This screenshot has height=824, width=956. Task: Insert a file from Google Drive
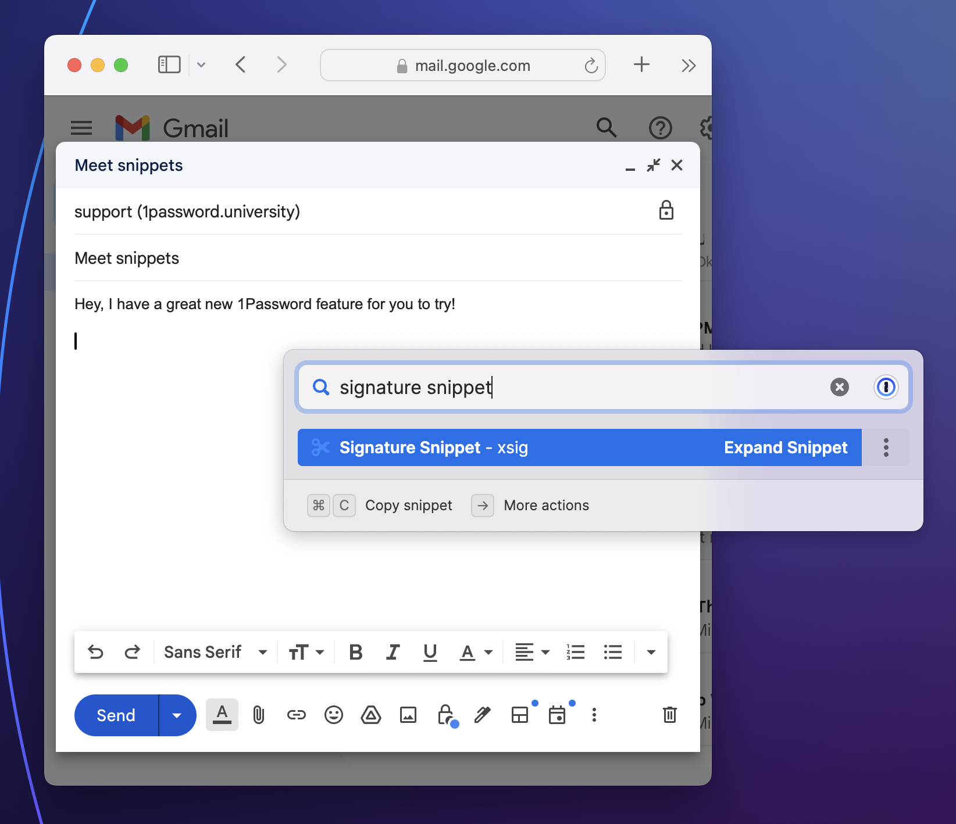pyautogui.click(x=371, y=715)
